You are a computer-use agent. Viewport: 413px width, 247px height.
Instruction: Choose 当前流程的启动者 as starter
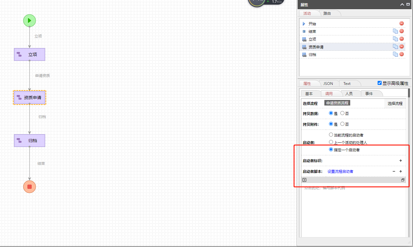[331, 135]
